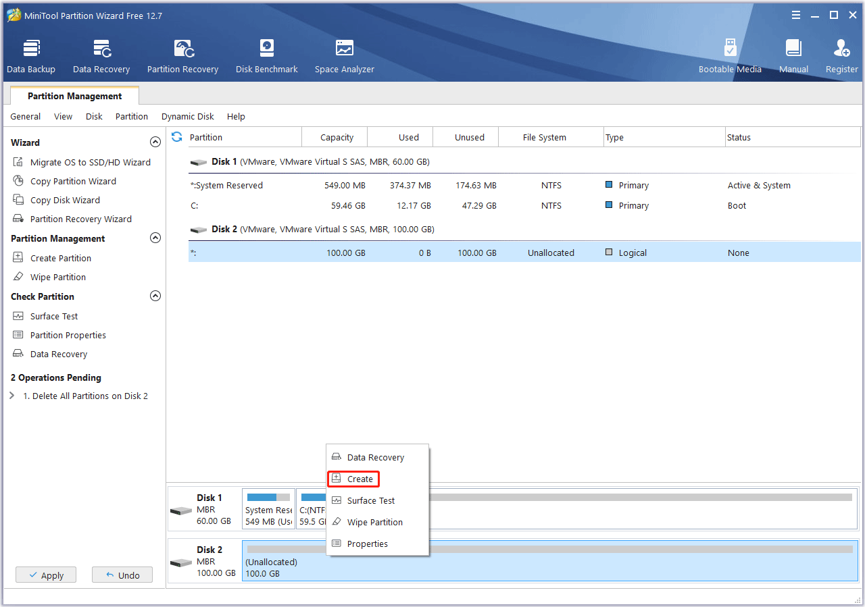Sort by Used column header
Image resolution: width=865 pixels, height=607 pixels.
pyautogui.click(x=400, y=137)
